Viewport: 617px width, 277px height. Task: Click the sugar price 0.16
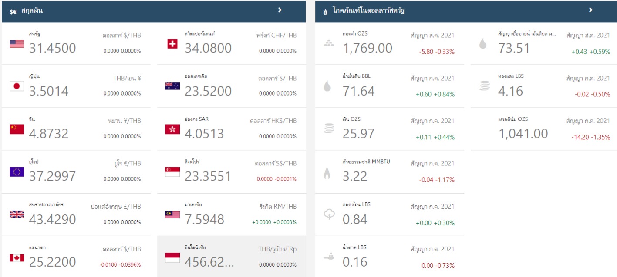coord(355,262)
